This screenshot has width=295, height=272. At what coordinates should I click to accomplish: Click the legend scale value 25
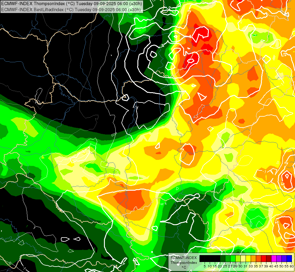225,266
